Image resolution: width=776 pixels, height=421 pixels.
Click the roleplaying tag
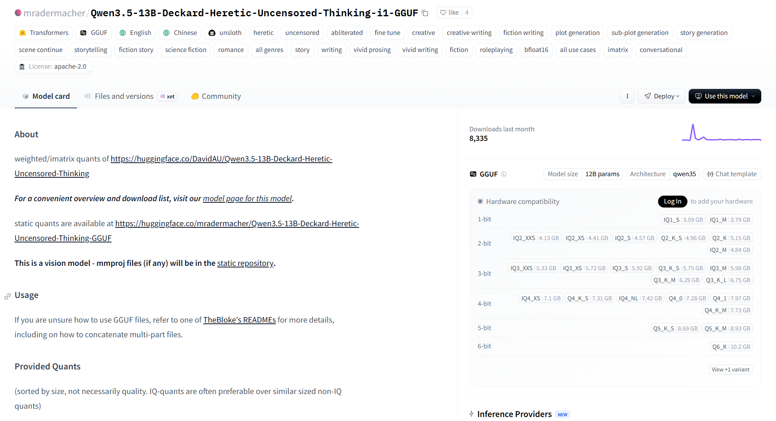(496, 50)
